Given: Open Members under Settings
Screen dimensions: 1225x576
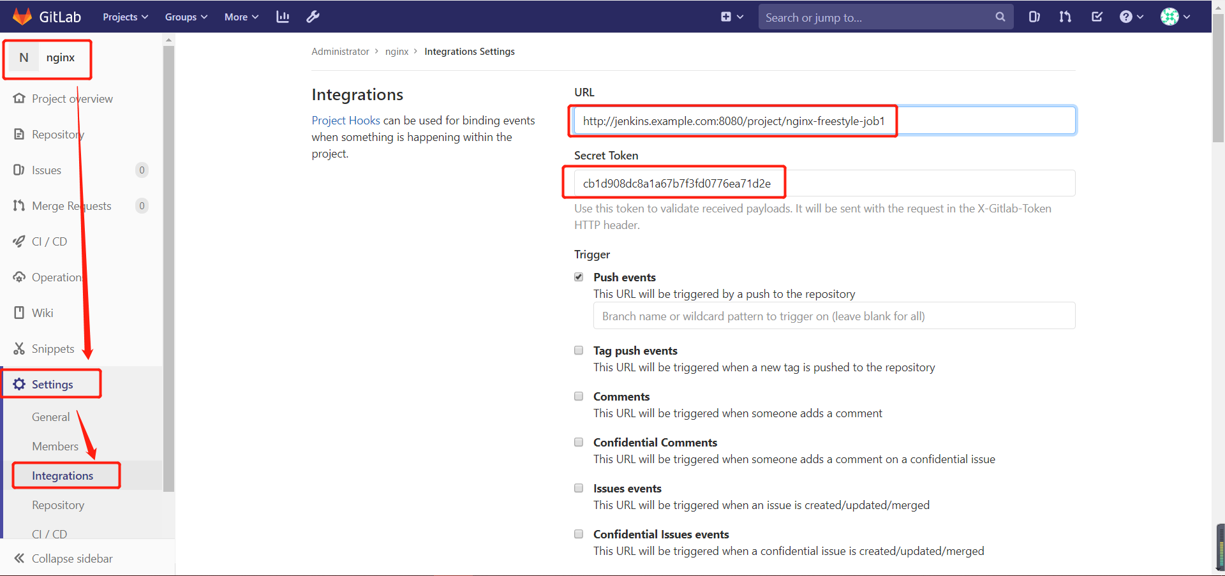Looking at the screenshot, I should (x=56, y=447).
